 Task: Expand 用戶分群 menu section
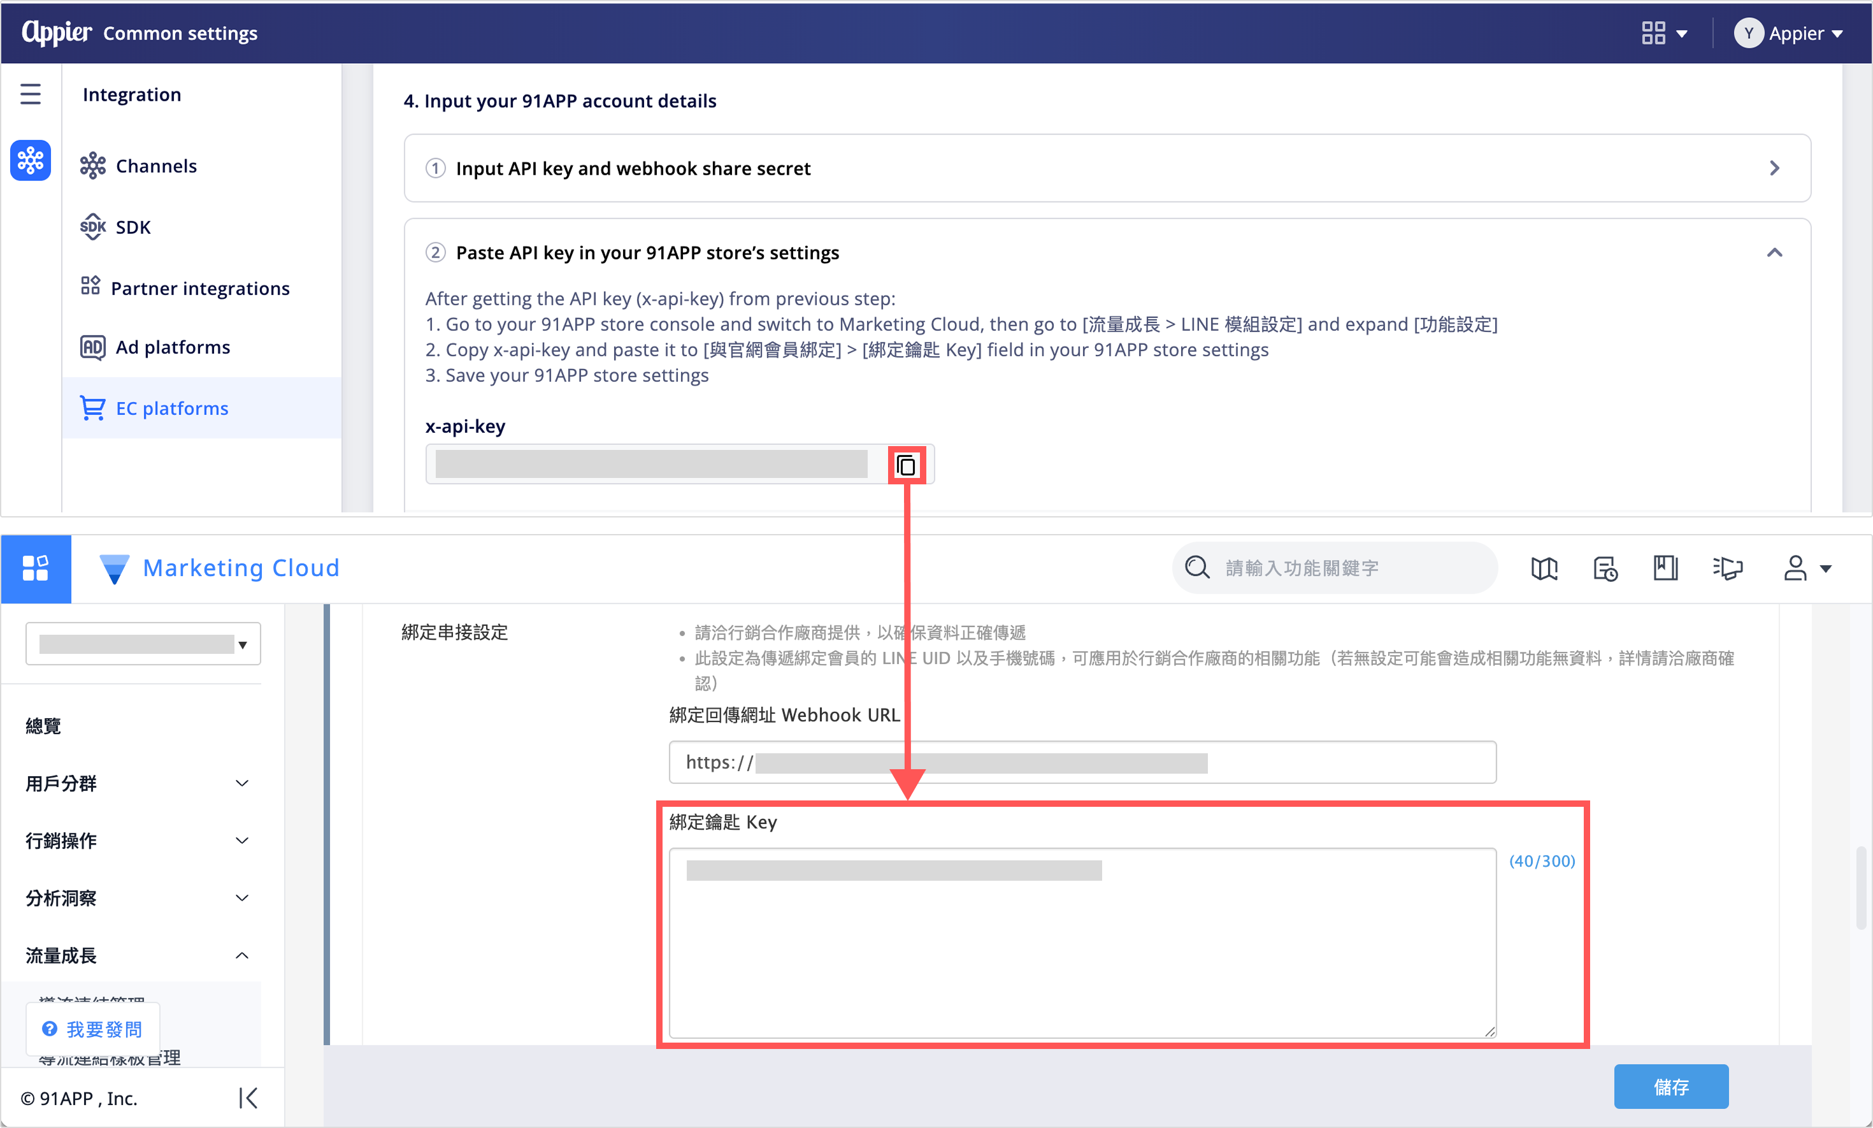tap(137, 784)
